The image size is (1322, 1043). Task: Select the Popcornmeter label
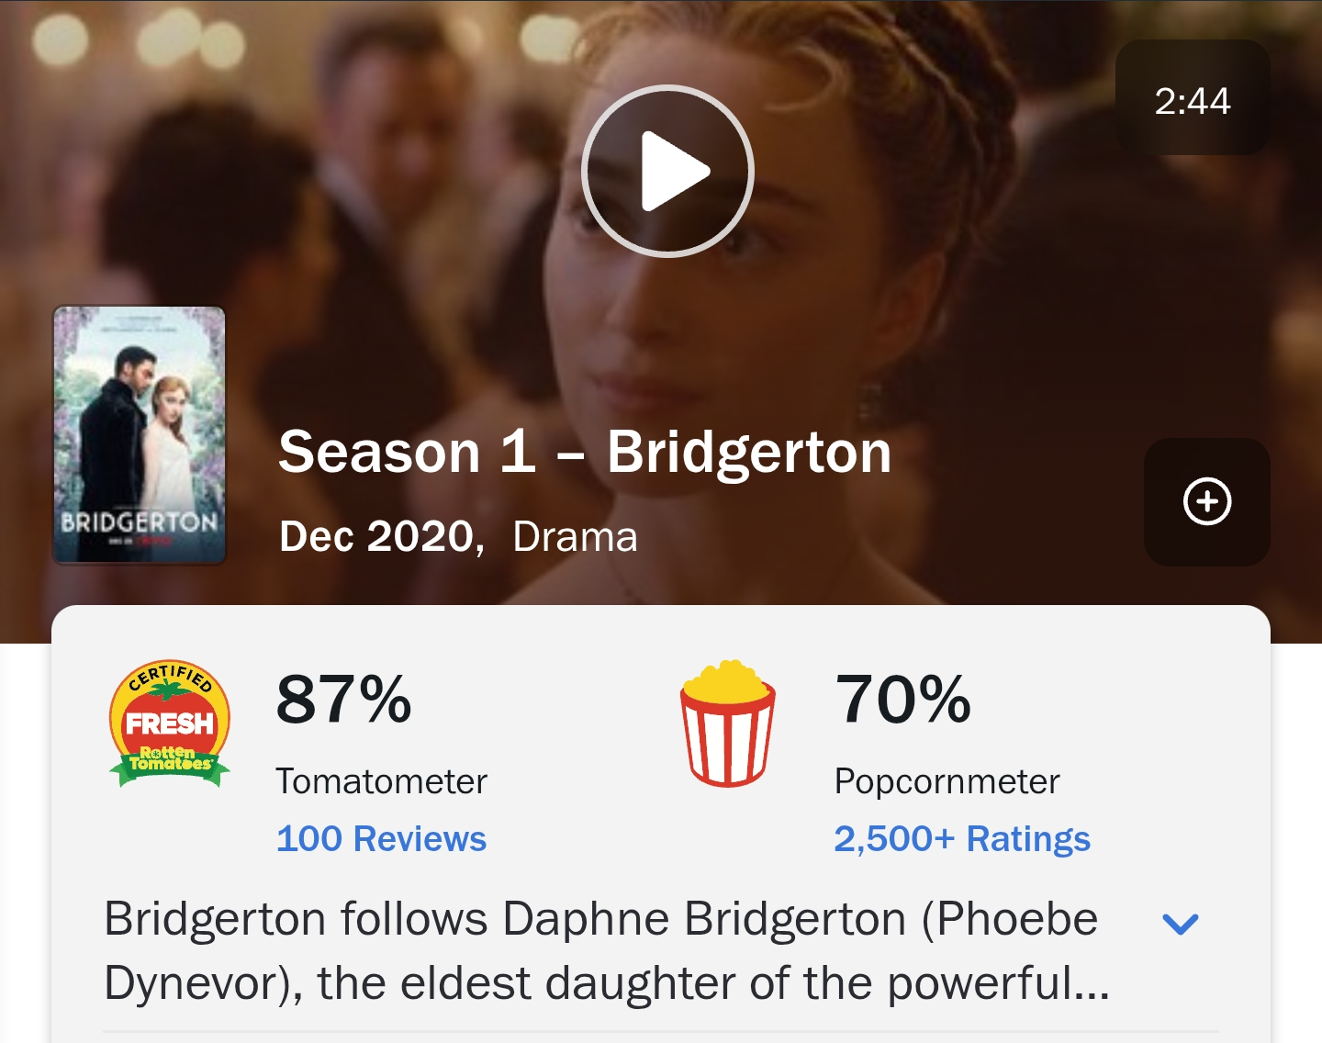coord(947,781)
